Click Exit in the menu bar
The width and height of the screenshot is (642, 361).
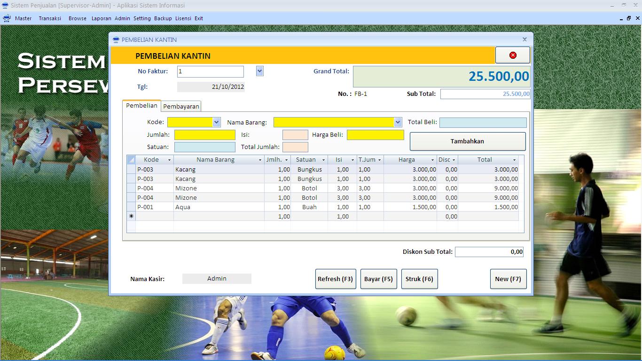click(199, 18)
